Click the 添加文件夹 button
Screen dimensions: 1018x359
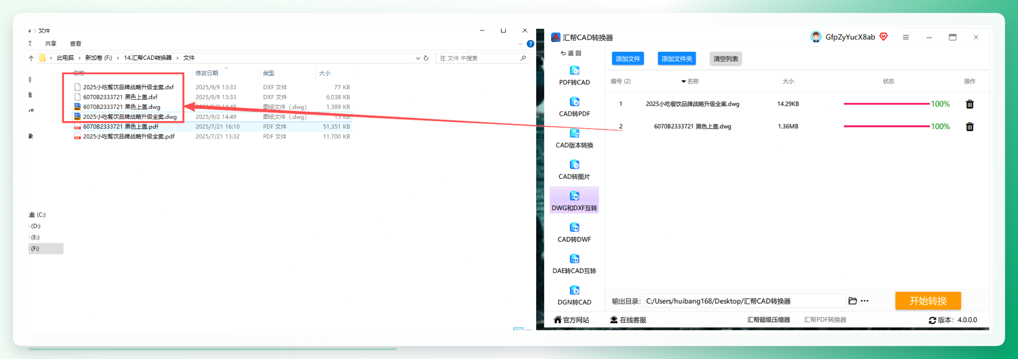(677, 59)
